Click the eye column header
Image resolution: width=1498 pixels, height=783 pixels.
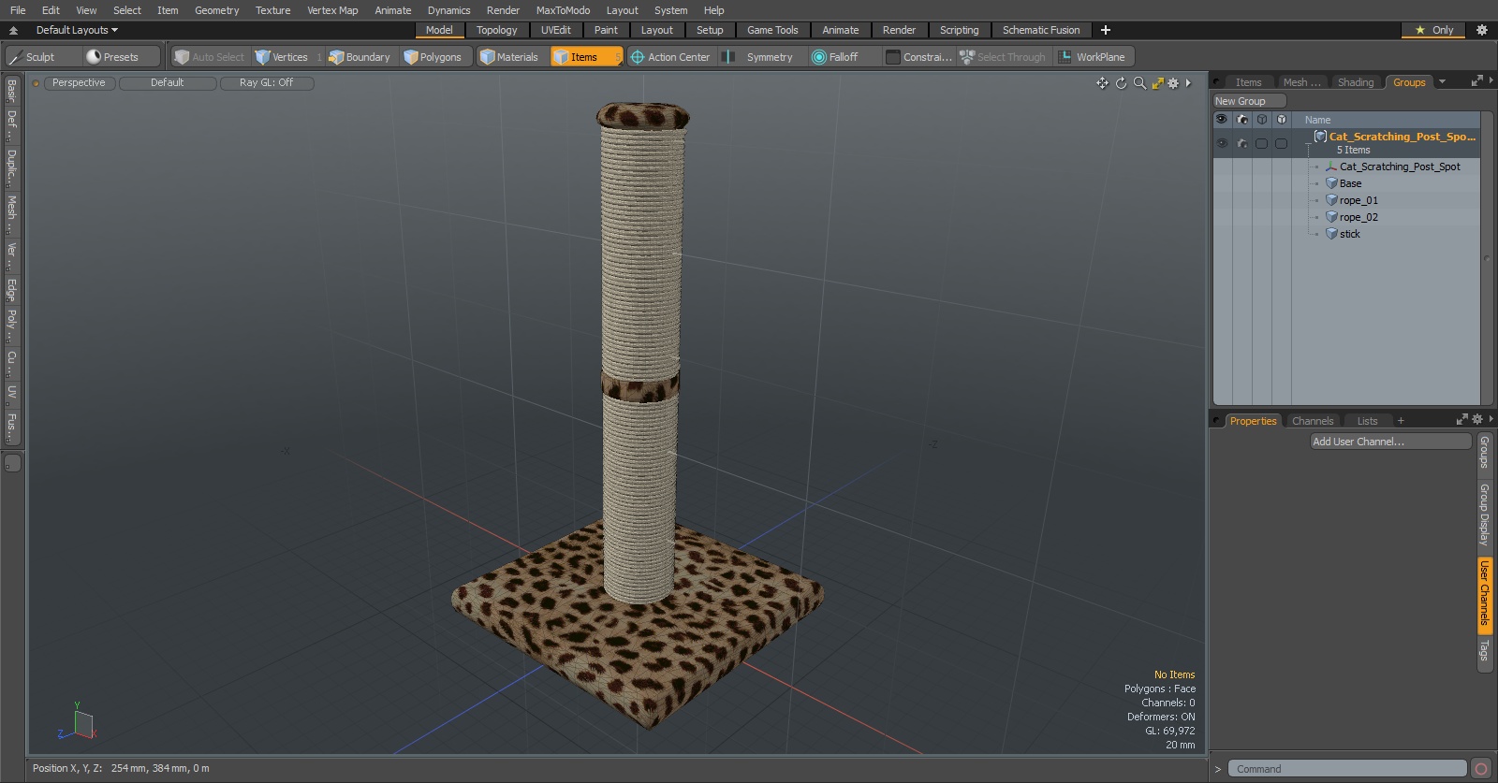point(1222,120)
